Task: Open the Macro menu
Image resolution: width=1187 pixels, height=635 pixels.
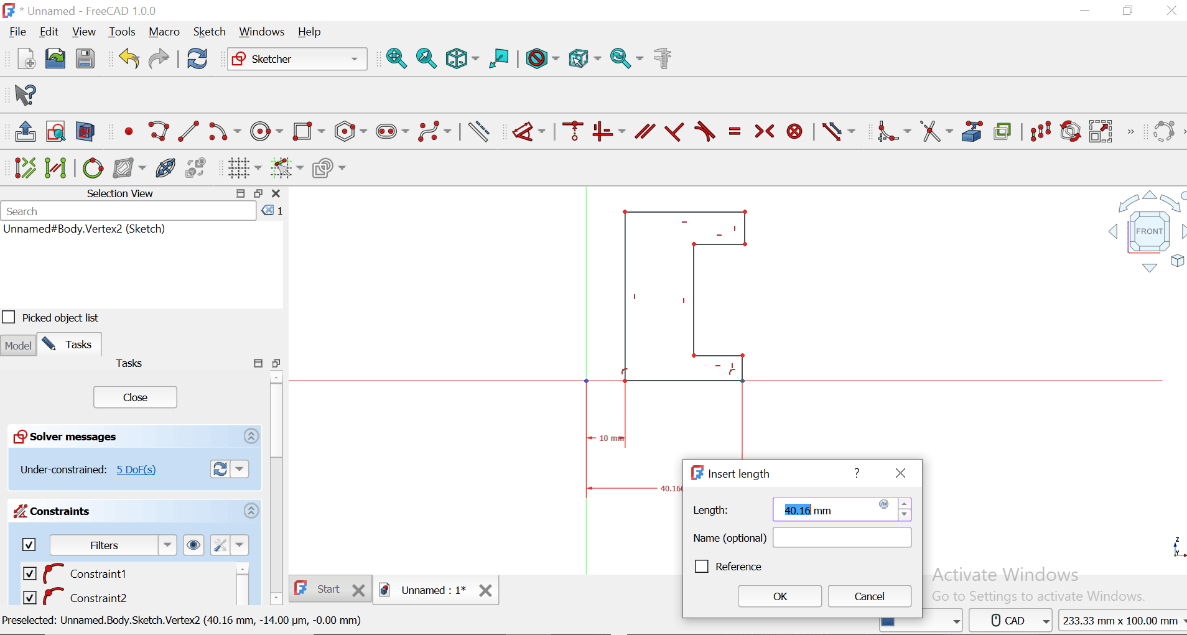Action: (164, 32)
